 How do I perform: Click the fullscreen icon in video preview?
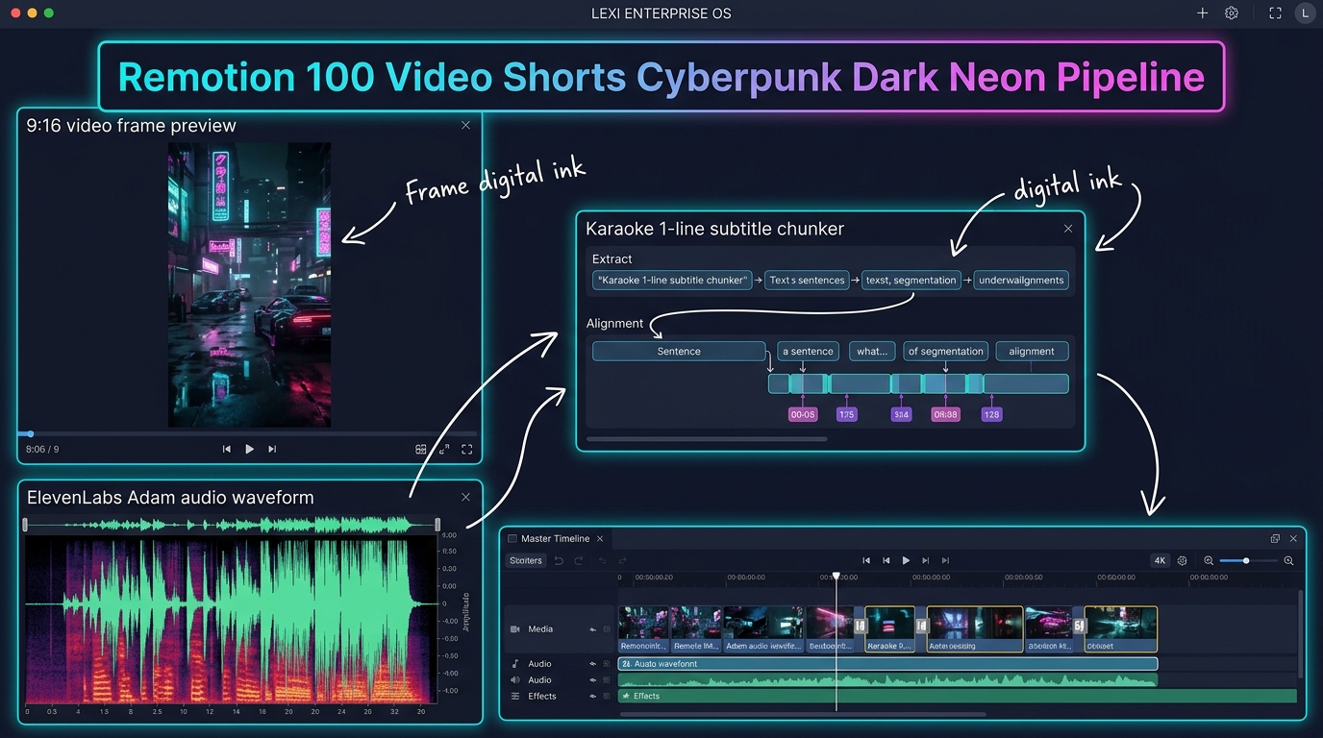click(x=467, y=449)
